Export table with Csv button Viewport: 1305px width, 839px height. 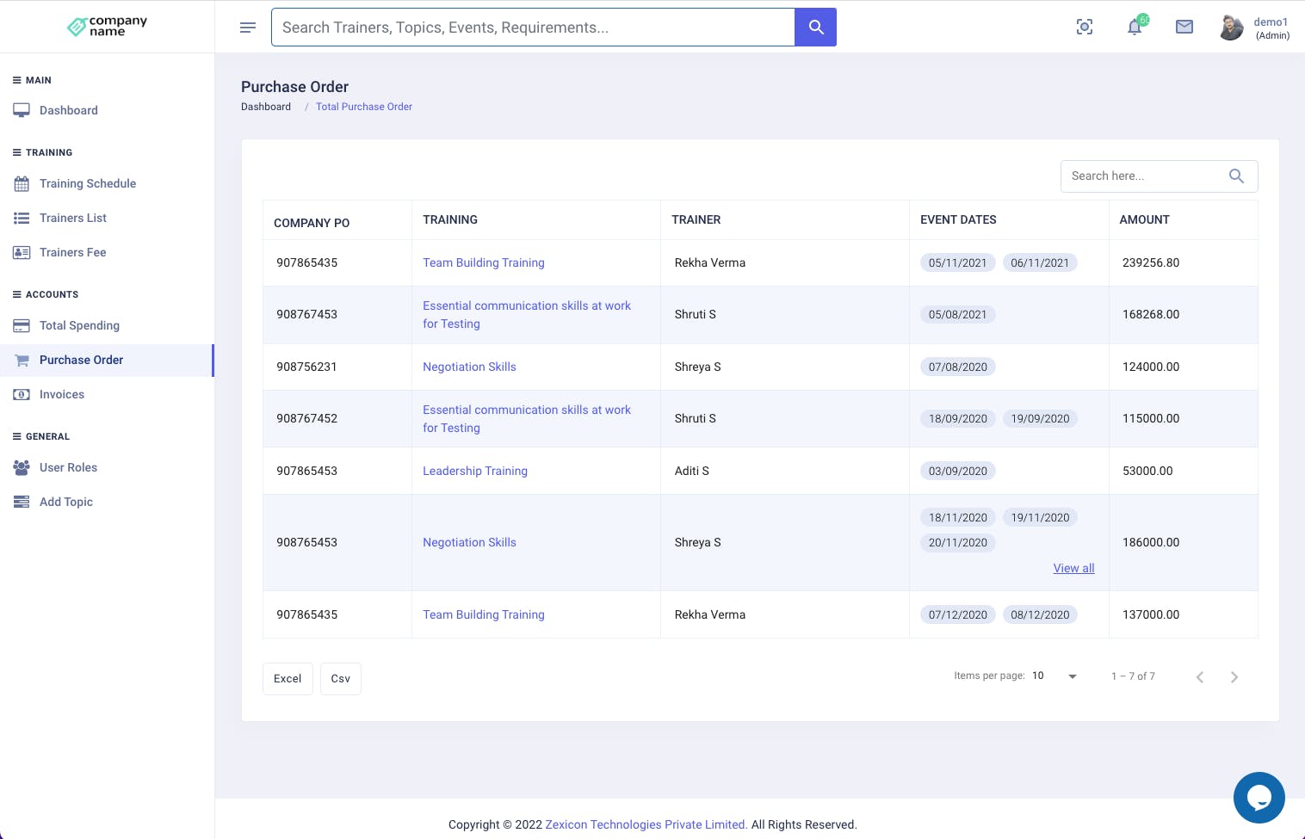pos(341,679)
